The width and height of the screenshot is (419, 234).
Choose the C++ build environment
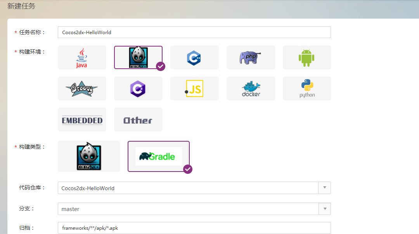point(194,57)
